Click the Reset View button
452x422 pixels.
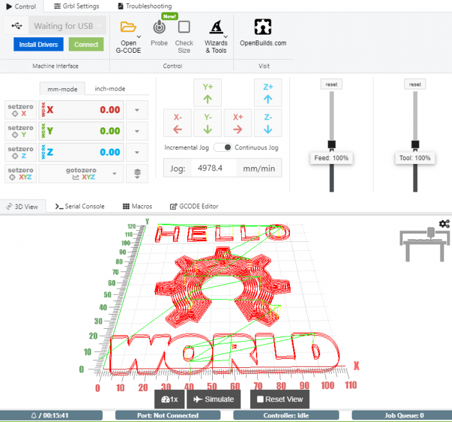point(280,399)
